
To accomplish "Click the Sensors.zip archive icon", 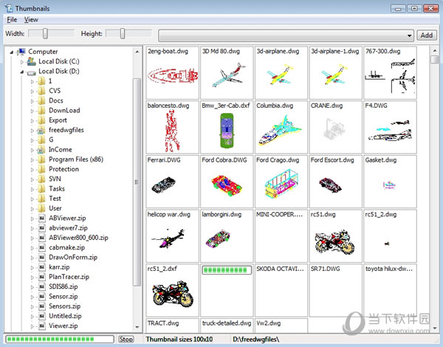I will (x=42, y=306).
